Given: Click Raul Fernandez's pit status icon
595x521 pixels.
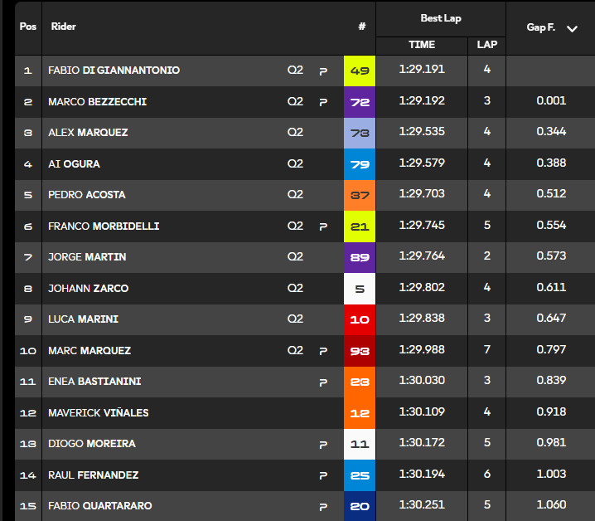Looking at the screenshot, I should 323,475.
